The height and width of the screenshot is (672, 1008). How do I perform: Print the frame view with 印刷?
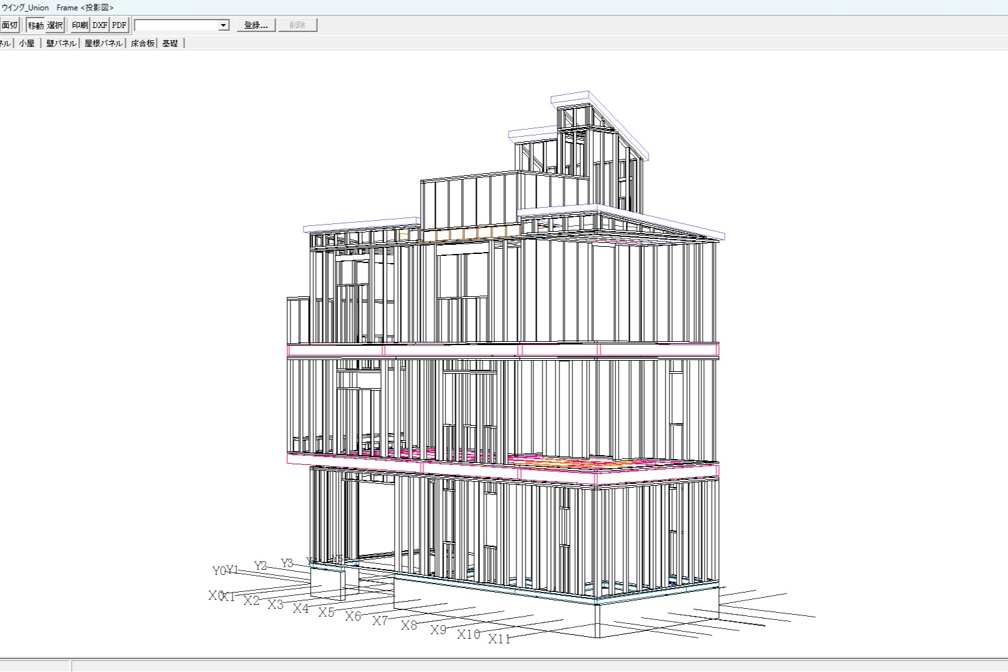point(79,25)
